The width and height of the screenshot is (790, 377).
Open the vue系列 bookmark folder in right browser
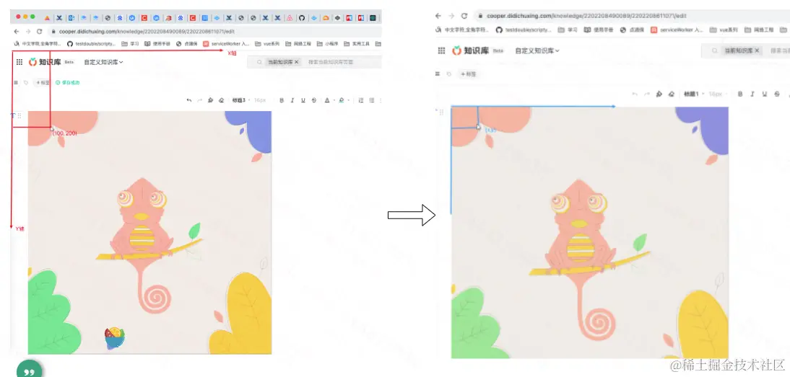pyautogui.click(x=724, y=30)
